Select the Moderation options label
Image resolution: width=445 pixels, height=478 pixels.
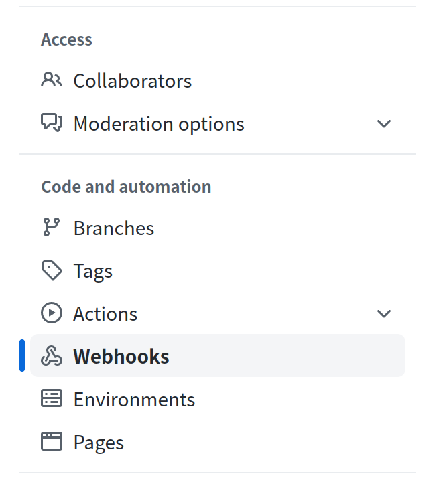[x=159, y=124]
